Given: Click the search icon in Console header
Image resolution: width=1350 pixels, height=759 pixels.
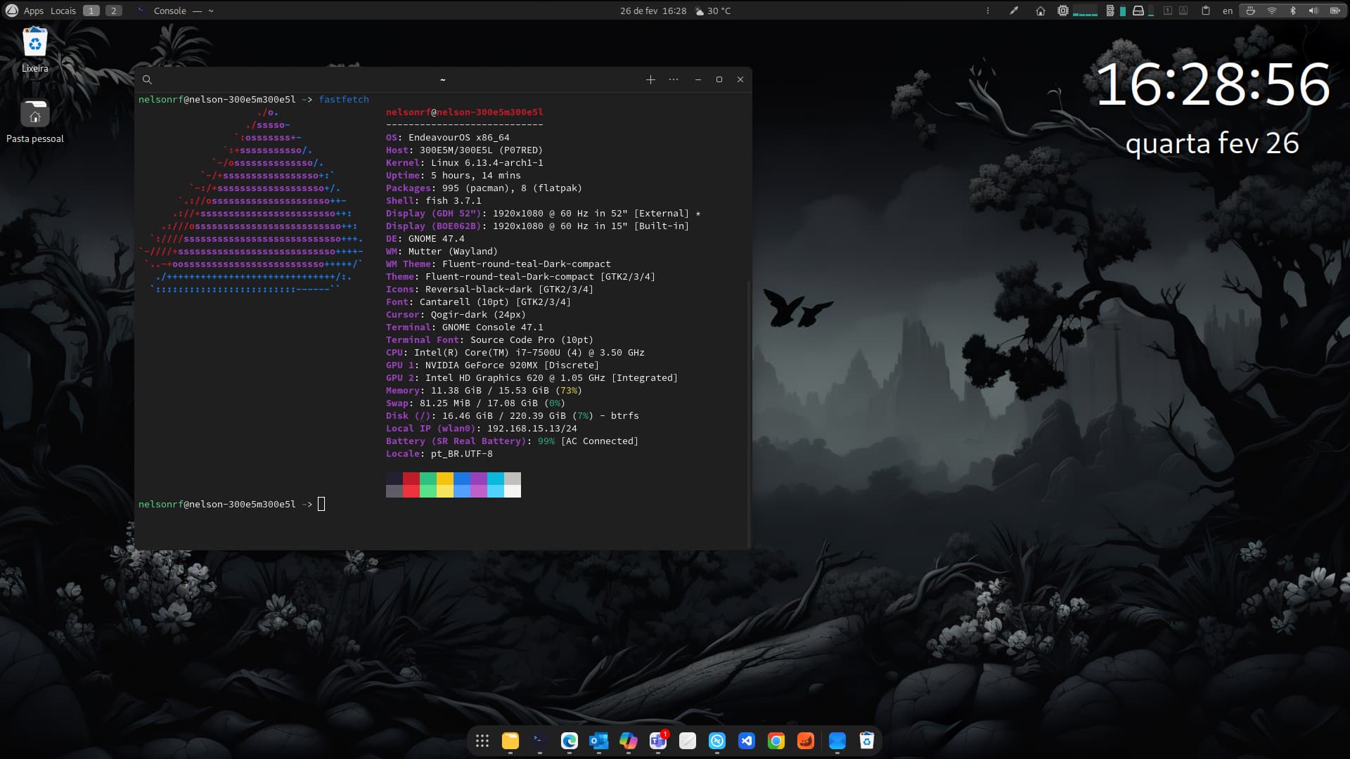Looking at the screenshot, I should (147, 79).
